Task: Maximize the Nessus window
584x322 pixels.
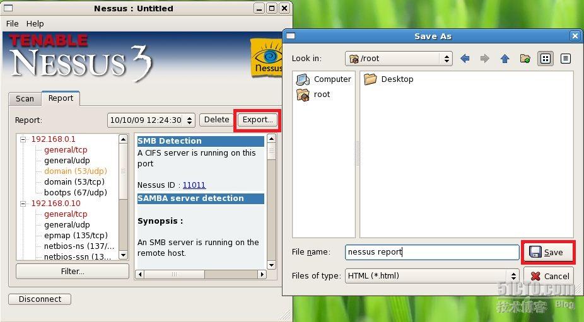Action: point(272,8)
